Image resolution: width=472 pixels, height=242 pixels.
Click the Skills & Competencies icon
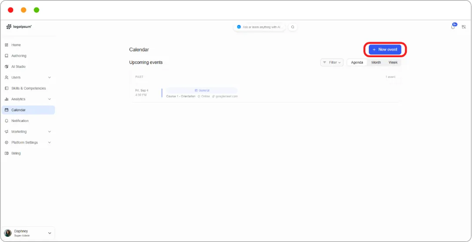7,88
